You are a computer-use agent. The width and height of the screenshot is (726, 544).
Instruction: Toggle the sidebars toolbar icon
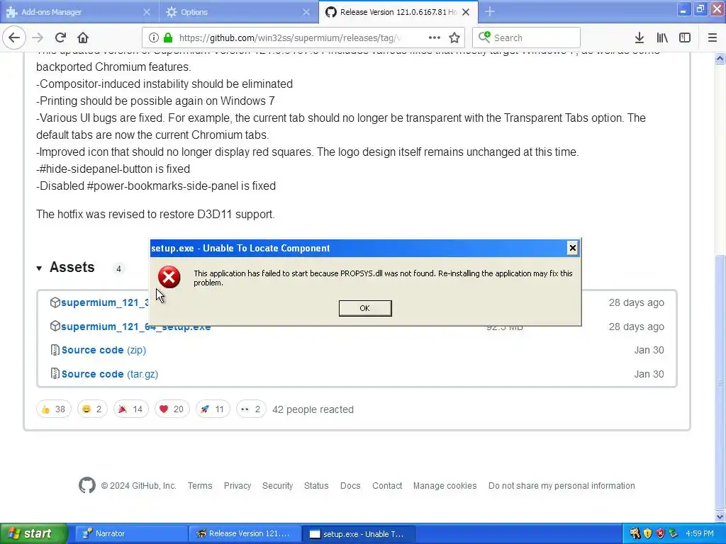tap(685, 38)
